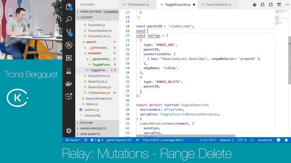
Task: Click the editor horizontal scrollbar
Action: coord(186,136)
